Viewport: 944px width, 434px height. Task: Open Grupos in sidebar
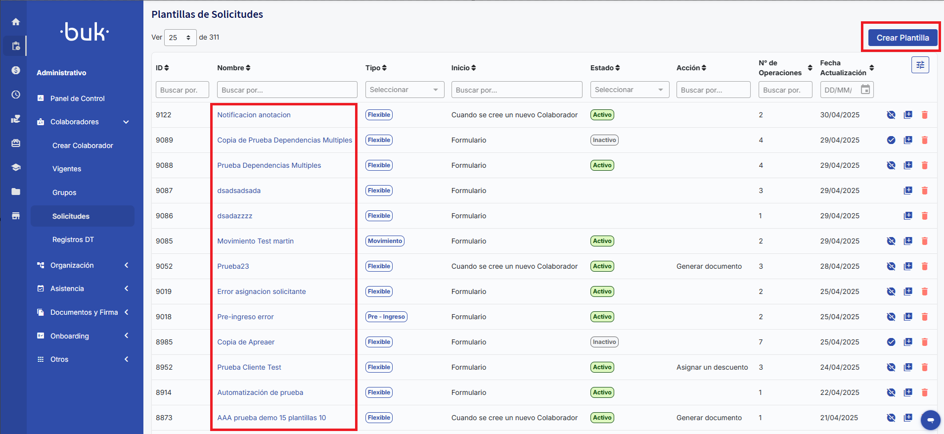click(64, 193)
